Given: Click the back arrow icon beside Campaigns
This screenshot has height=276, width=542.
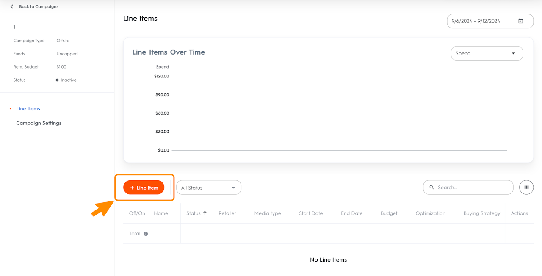Looking at the screenshot, I should click(x=12, y=7).
